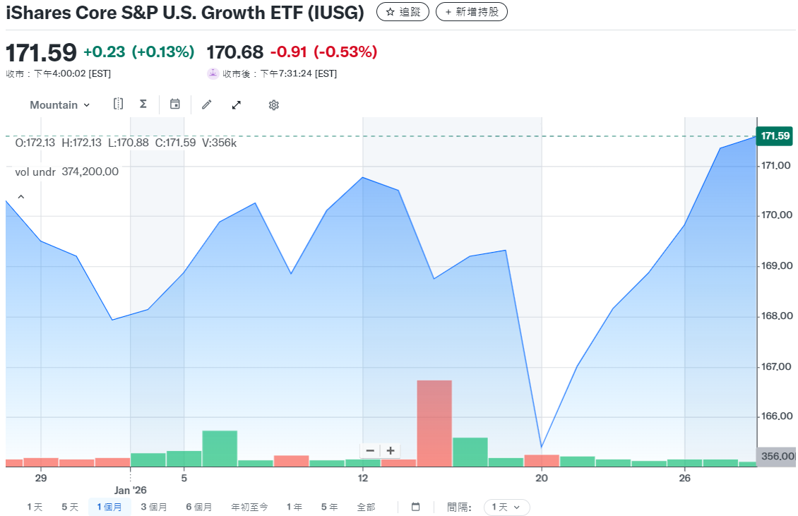Viewport: 798px width, 516px height.
Task: Collapse the vol undr volume panel
Action: click(x=20, y=196)
